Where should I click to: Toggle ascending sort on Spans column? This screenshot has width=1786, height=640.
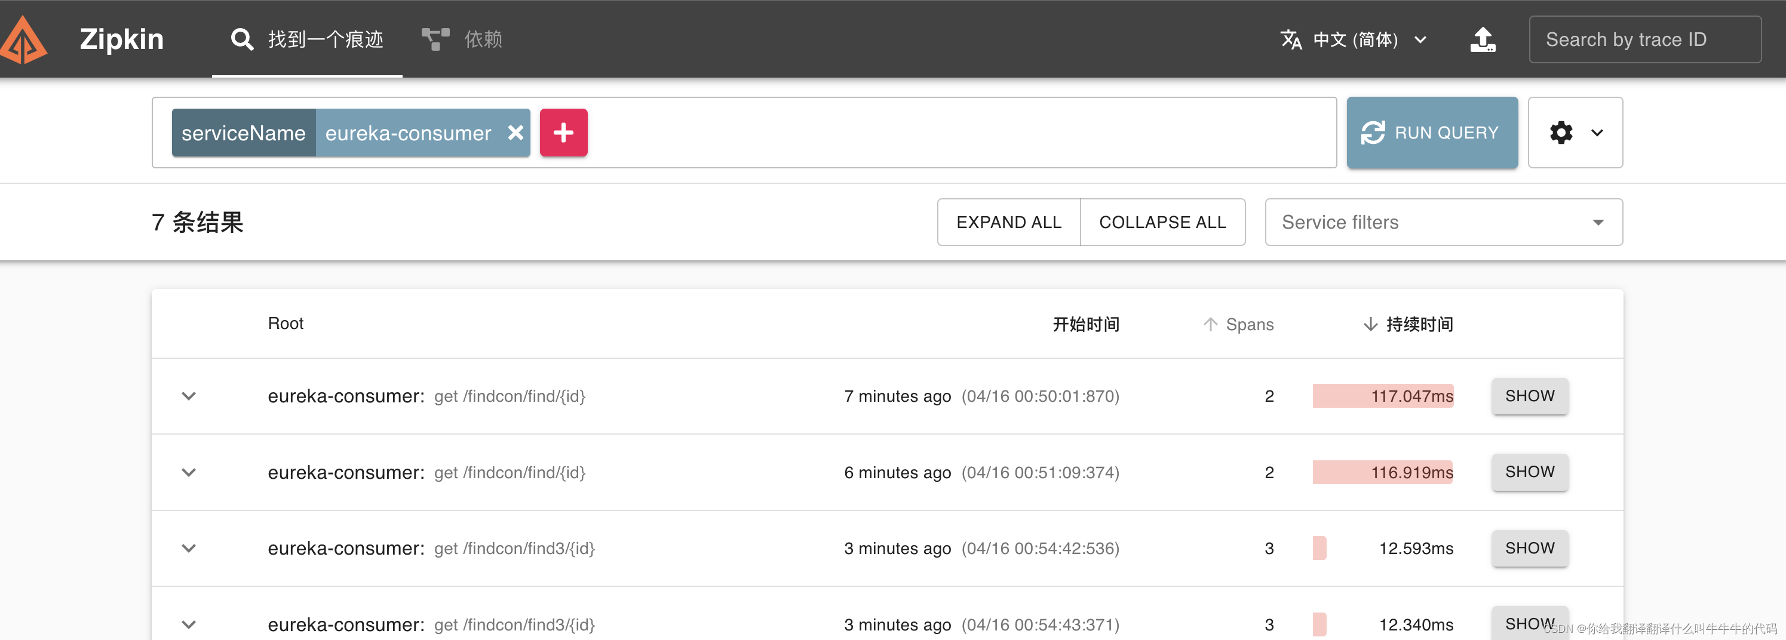coord(1211,324)
